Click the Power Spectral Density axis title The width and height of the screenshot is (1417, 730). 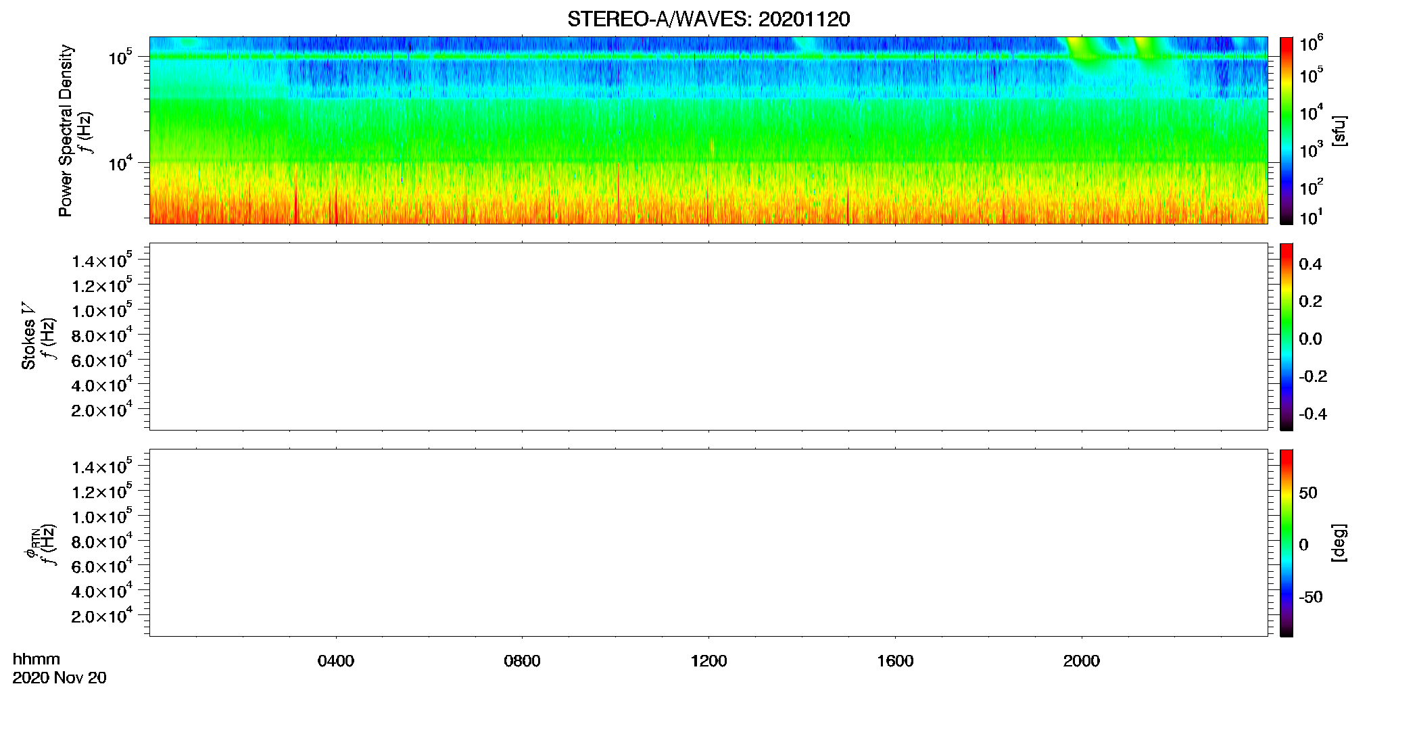pyautogui.click(x=66, y=130)
